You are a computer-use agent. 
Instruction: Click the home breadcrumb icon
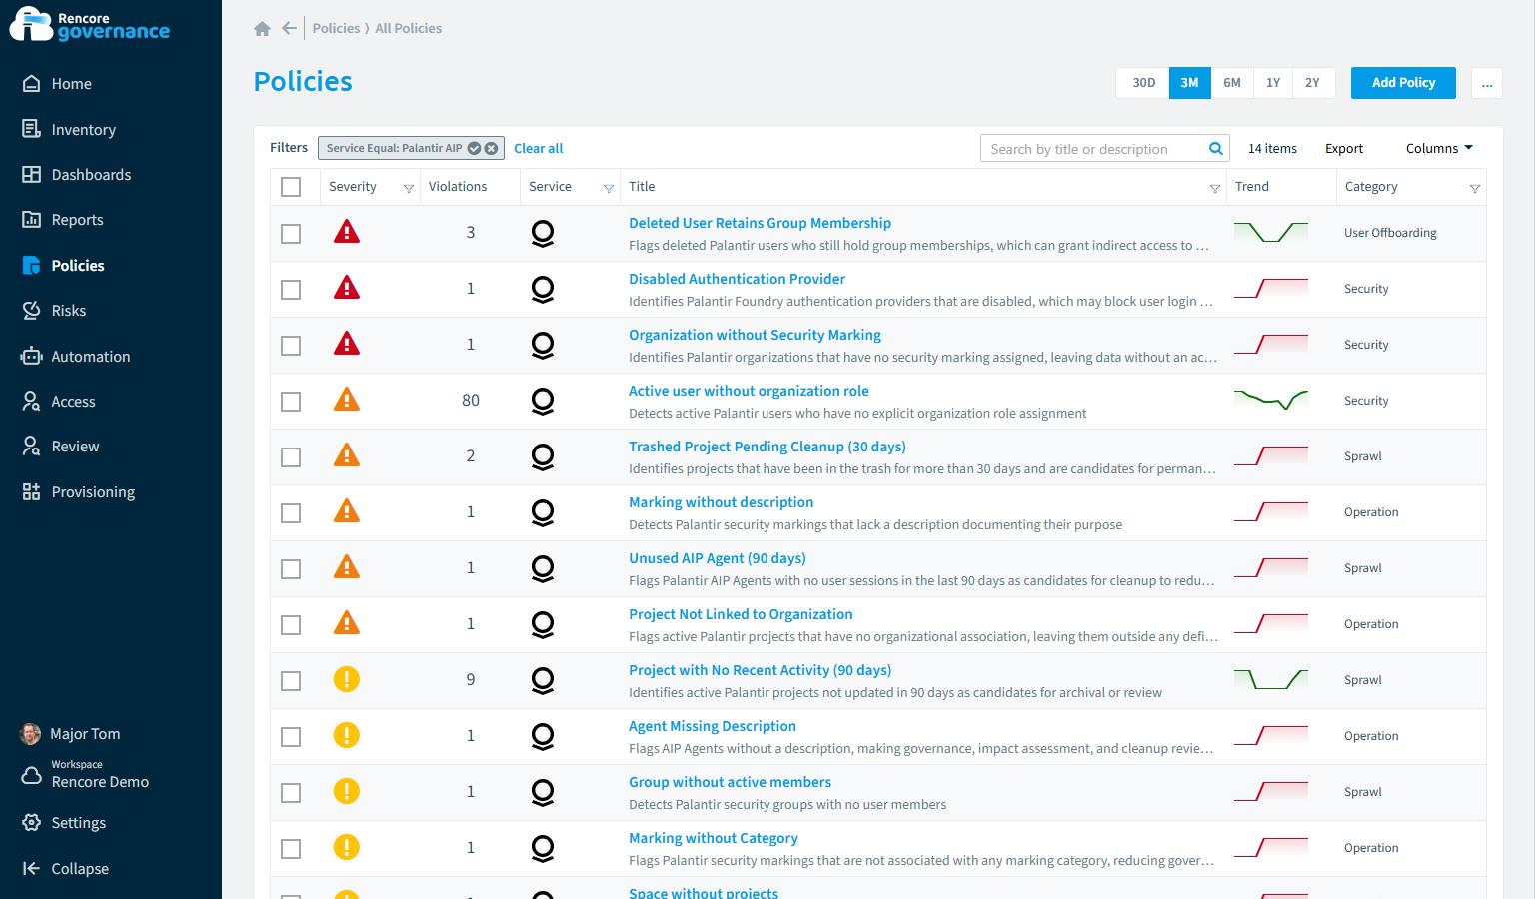click(x=262, y=29)
